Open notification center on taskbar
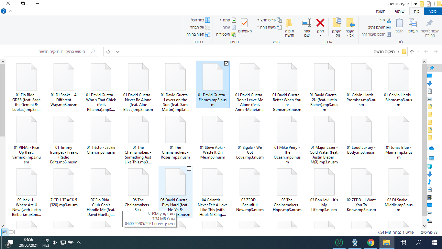Viewport: 442px width, 249px height. (9, 243)
